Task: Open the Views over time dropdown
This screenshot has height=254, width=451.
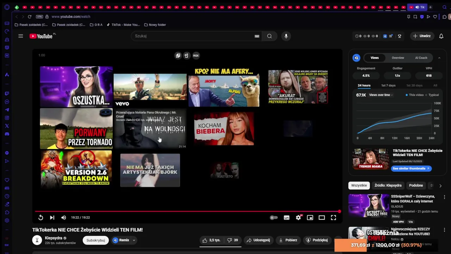Action: coord(381,95)
